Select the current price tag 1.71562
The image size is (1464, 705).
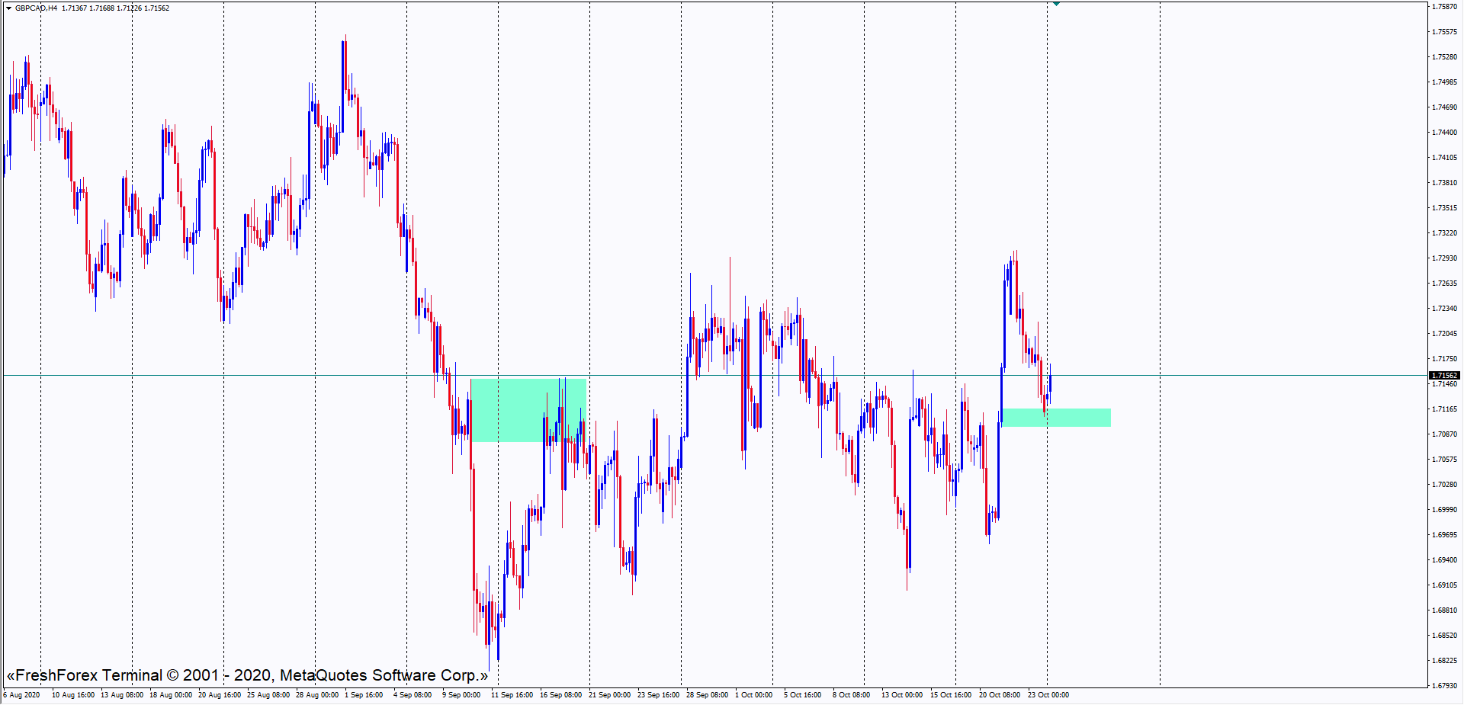[1443, 376]
